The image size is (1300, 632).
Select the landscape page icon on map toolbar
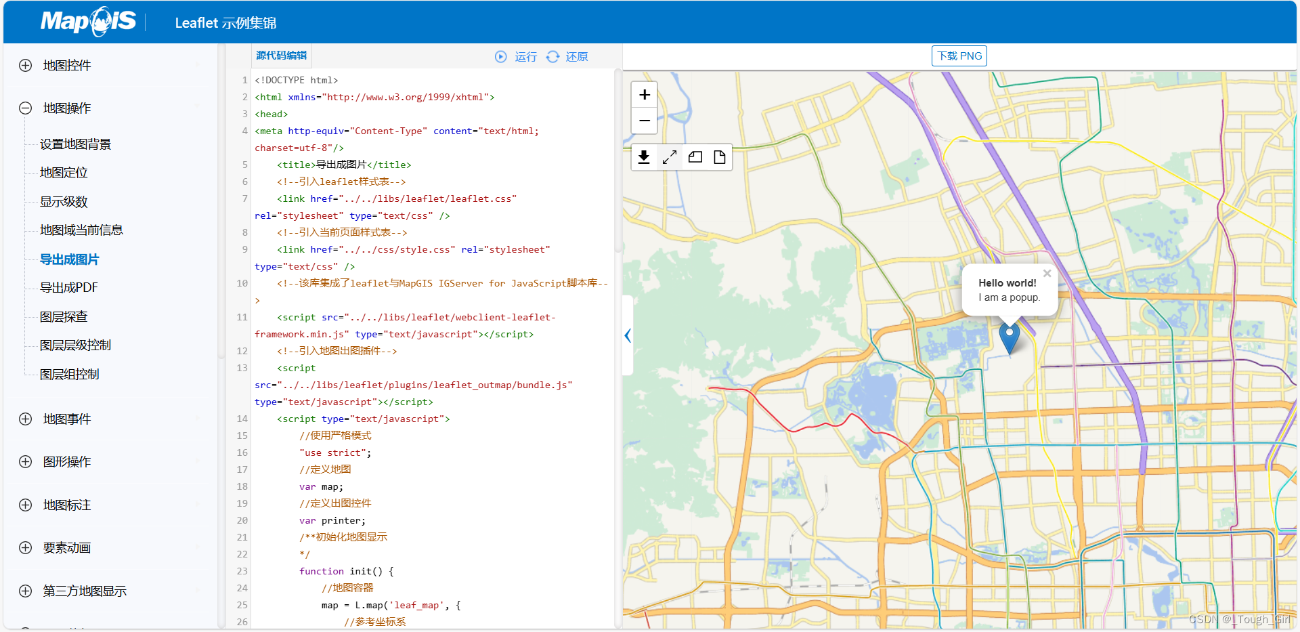(695, 157)
